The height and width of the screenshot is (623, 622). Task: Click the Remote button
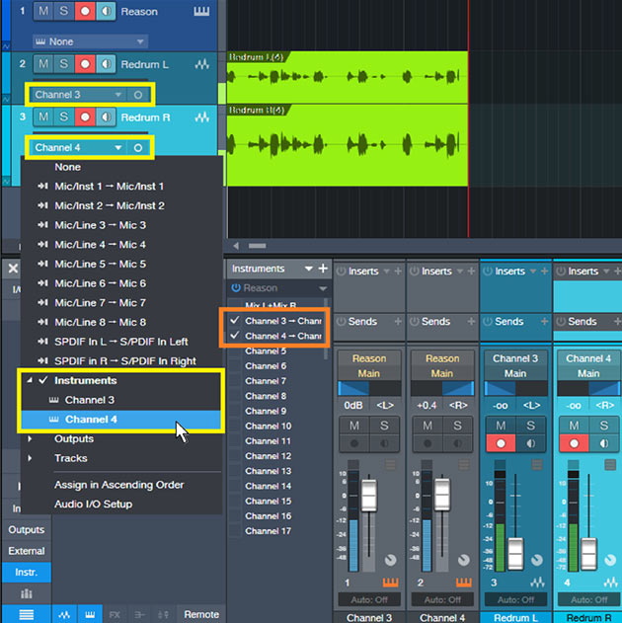[x=201, y=614]
